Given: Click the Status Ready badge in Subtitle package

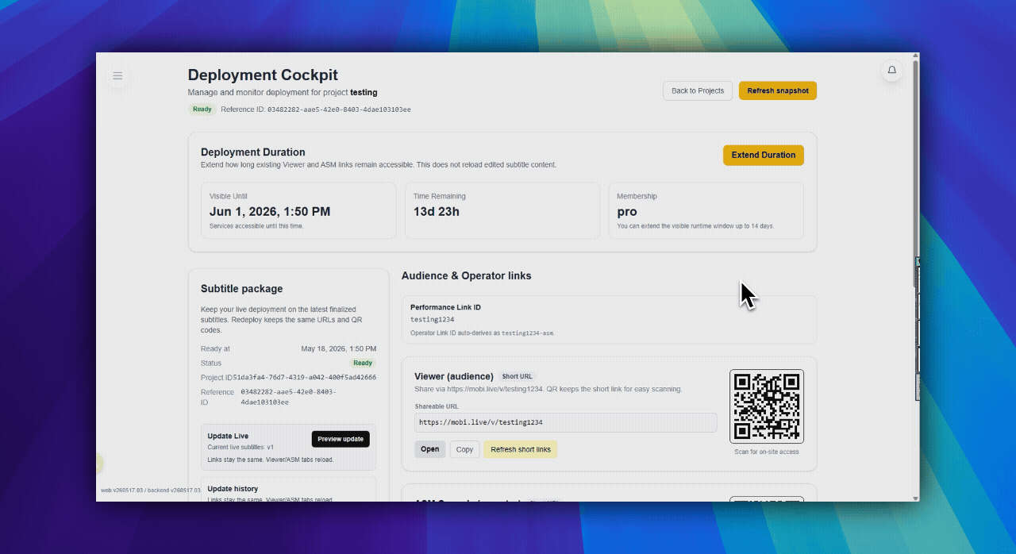Looking at the screenshot, I should (x=363, y=363).
